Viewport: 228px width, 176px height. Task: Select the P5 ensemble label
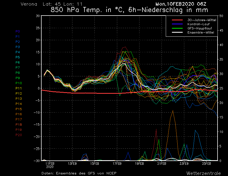(18, 57)
